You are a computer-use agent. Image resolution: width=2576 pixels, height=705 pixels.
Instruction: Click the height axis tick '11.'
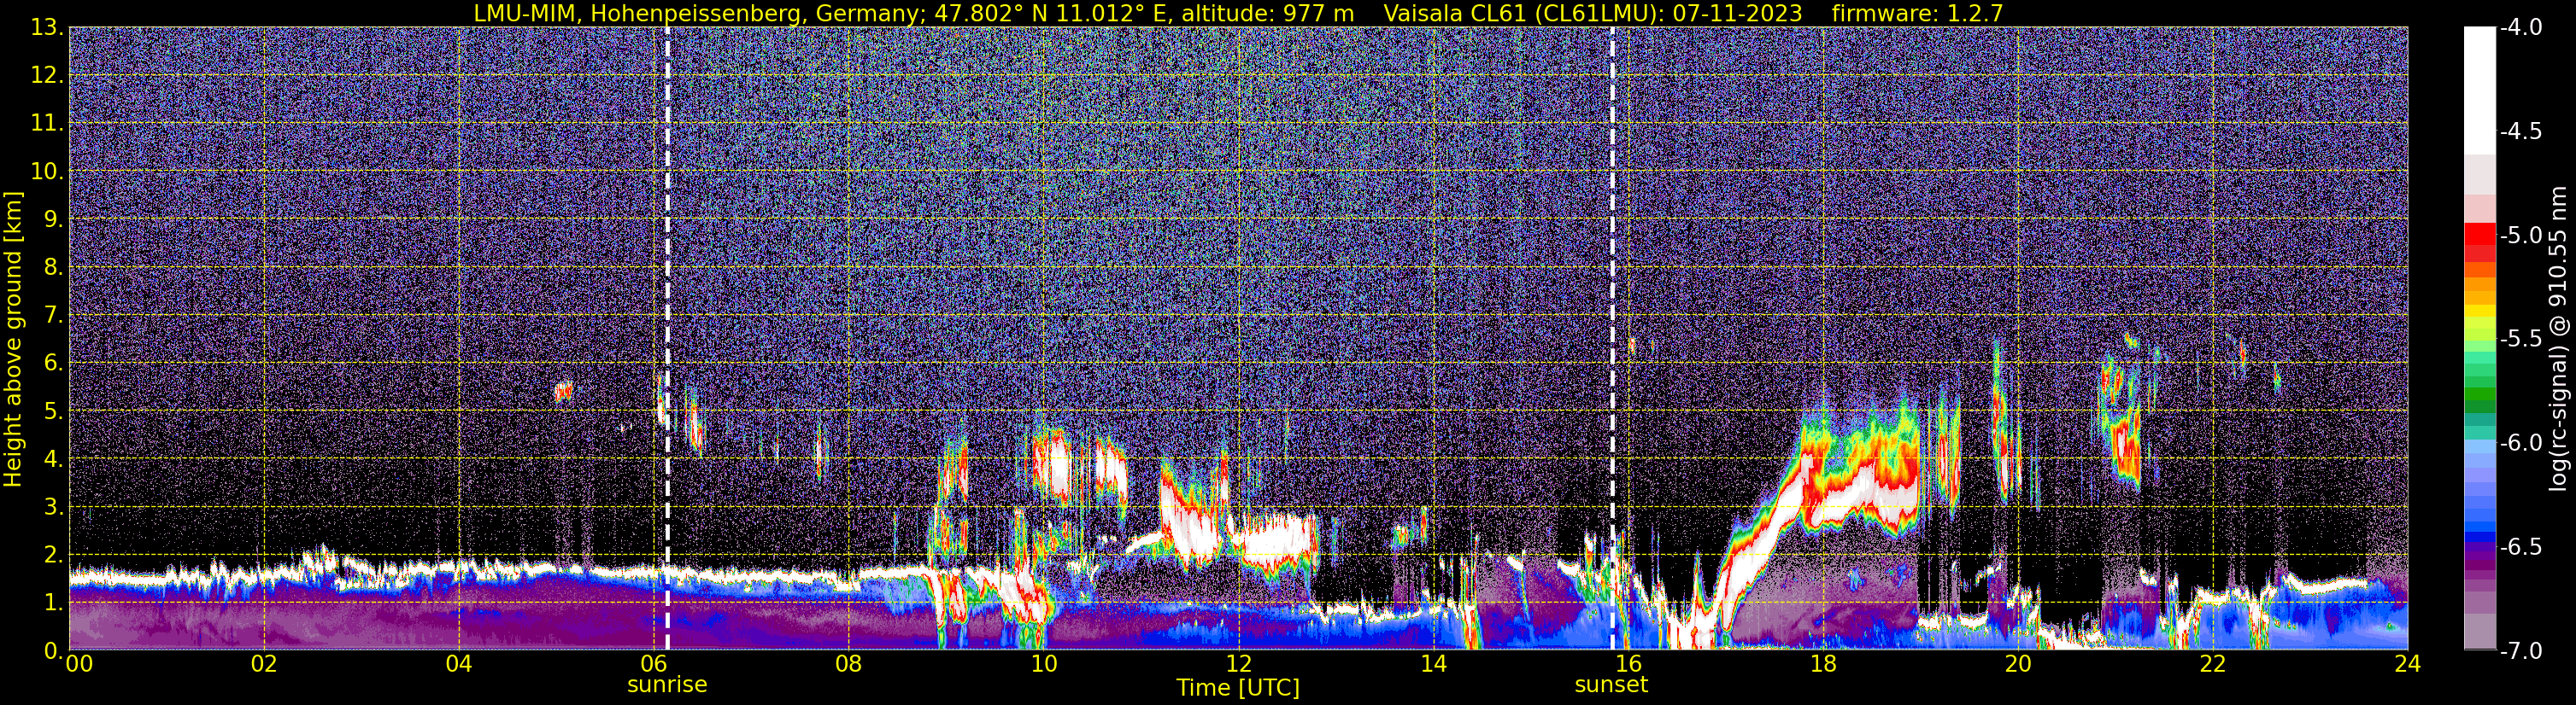[47, 124]
